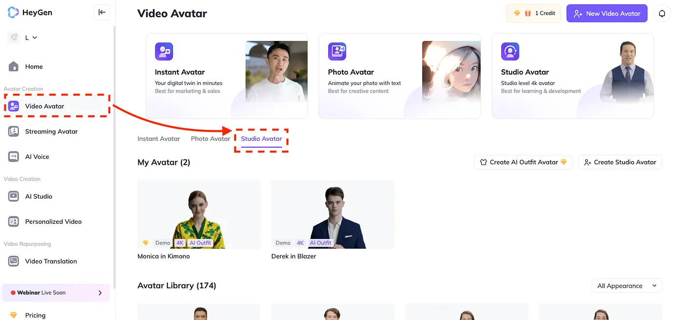Click Create Studio Avatar button
684x320 pixels.
(620, 162)
